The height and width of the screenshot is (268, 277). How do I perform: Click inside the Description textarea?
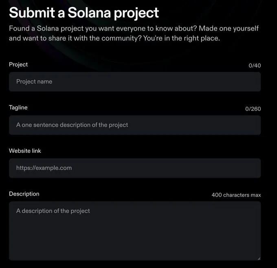pyautogui.click(x=134, y=230)
